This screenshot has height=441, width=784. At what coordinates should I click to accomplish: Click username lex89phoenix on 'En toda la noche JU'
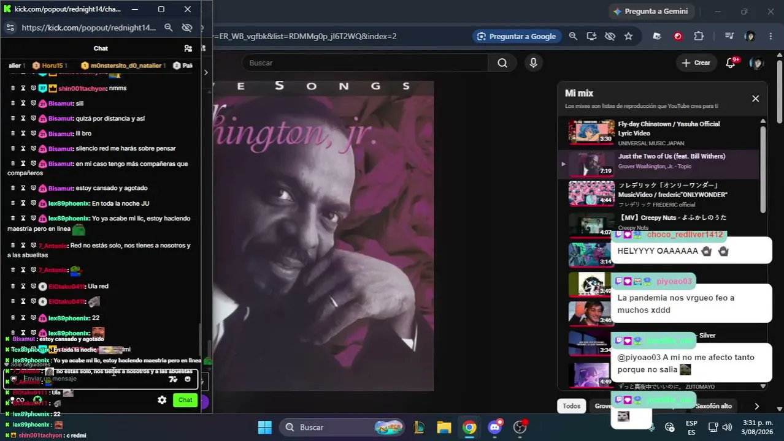click(69, 203)
